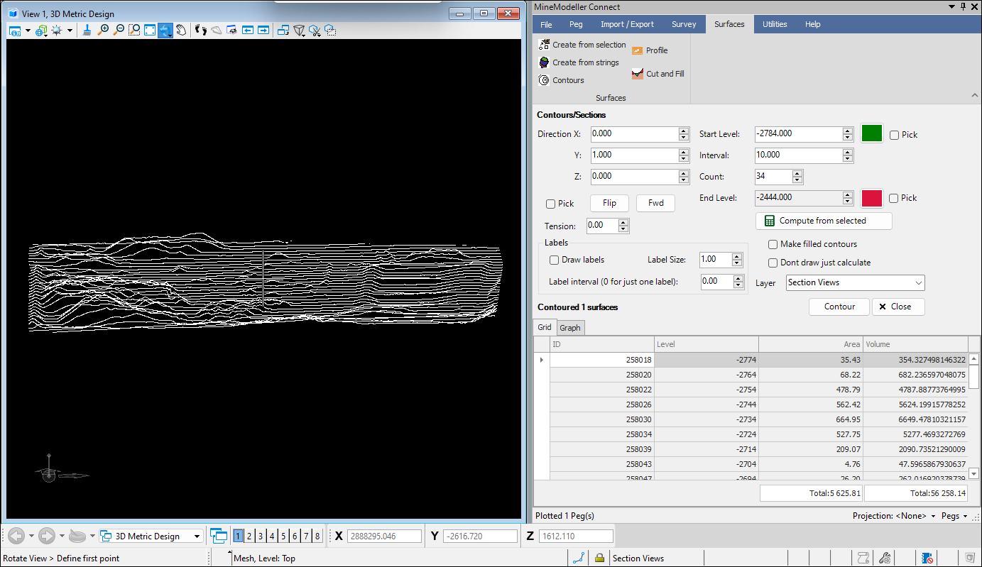The width and height of the screenshot is (982, 567).
Task: Open the Survey ribbon tab
Action: pyautogui.click(x=683, y=24)
